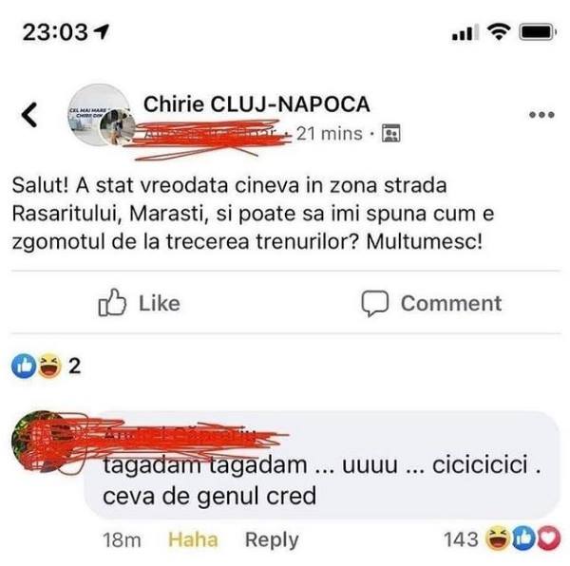Open the Chirie CLUJ-NAPOCA group avatar
Screen dimensions: 570x566
[100, 115]
